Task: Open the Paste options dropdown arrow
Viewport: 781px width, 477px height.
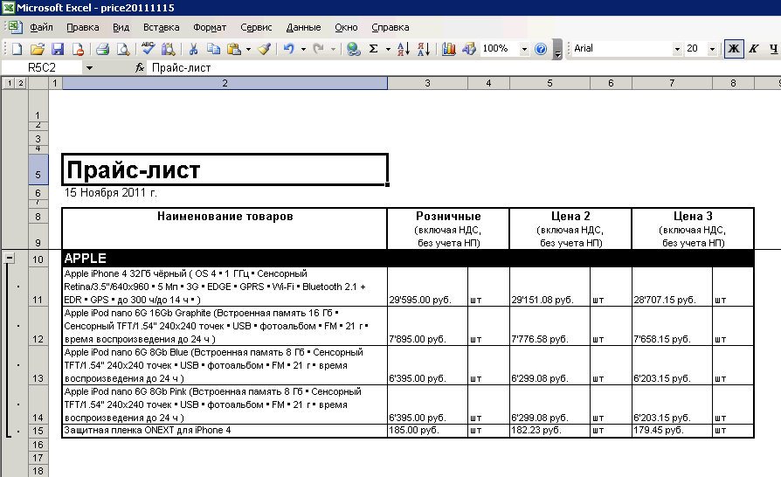Action: [248, 49]
